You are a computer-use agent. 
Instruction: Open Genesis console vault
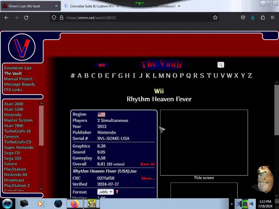[x=11, y=137]
